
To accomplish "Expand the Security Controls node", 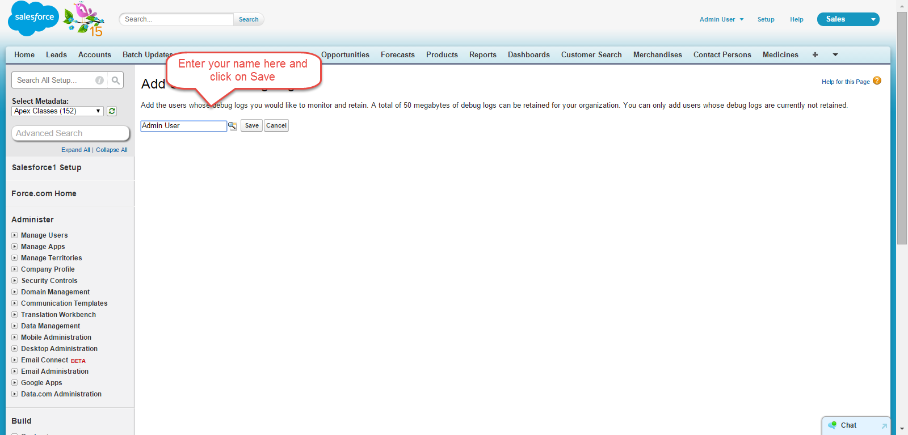I will tap(15, 281).
